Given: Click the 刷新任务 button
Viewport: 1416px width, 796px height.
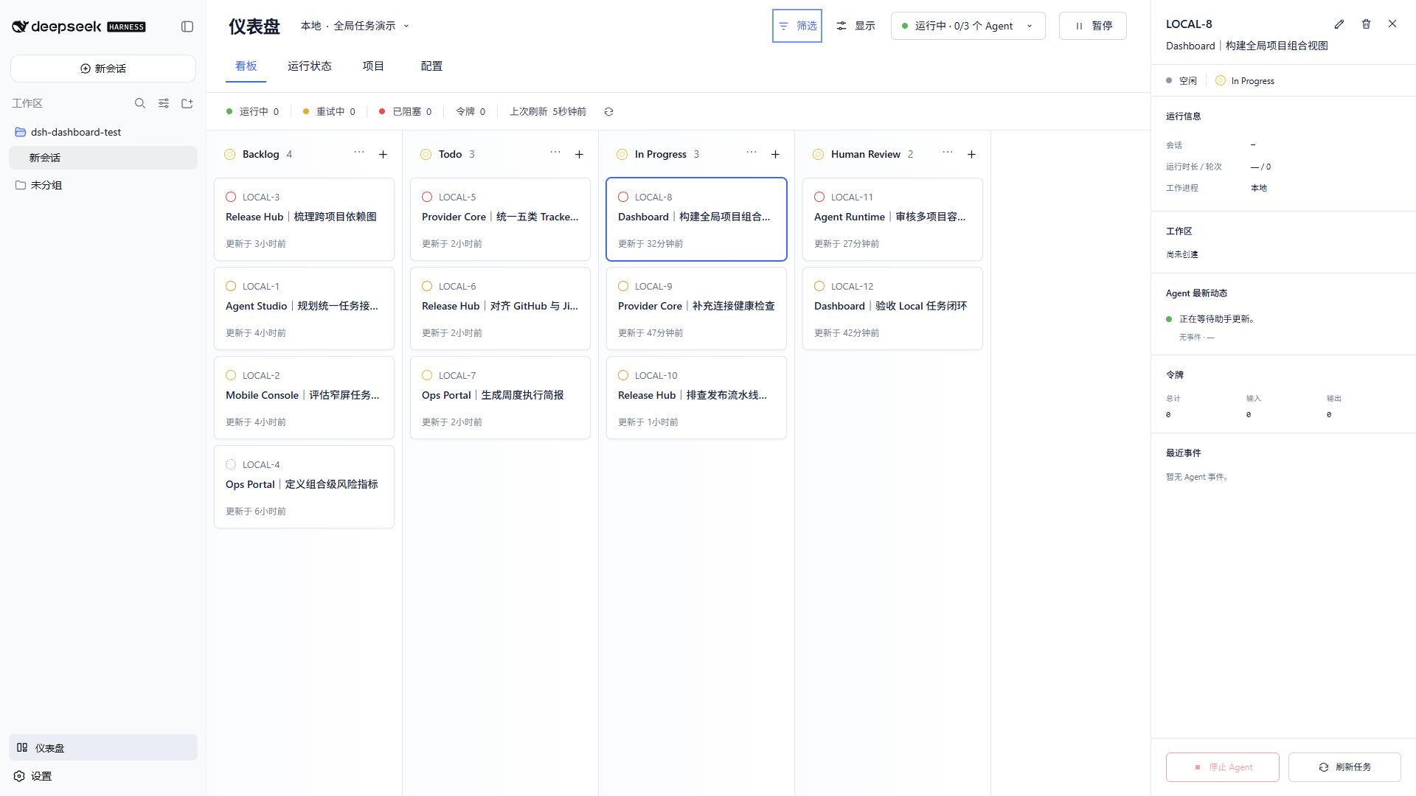Looking at the screenshot, I should pos(1344,767).
